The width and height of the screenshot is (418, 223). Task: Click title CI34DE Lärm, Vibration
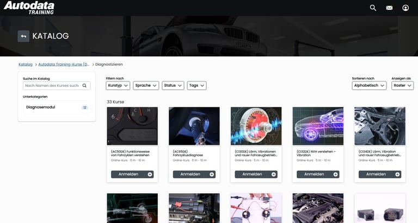[x=379, y=154]
